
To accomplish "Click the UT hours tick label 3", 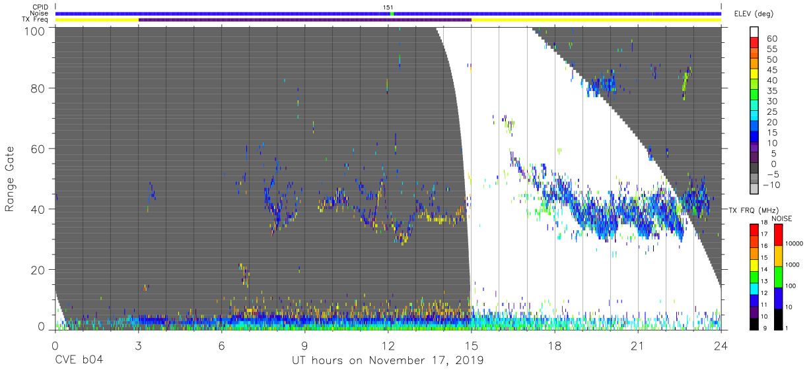I will 138,346.
